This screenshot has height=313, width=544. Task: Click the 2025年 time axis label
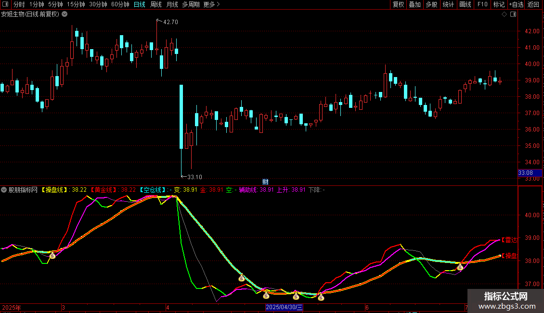click(12, 307)
